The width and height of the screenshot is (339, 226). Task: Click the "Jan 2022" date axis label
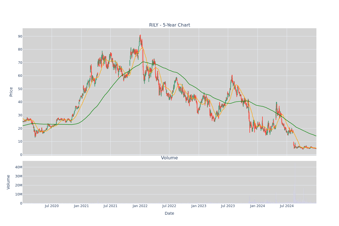click(x=140, y=206)
